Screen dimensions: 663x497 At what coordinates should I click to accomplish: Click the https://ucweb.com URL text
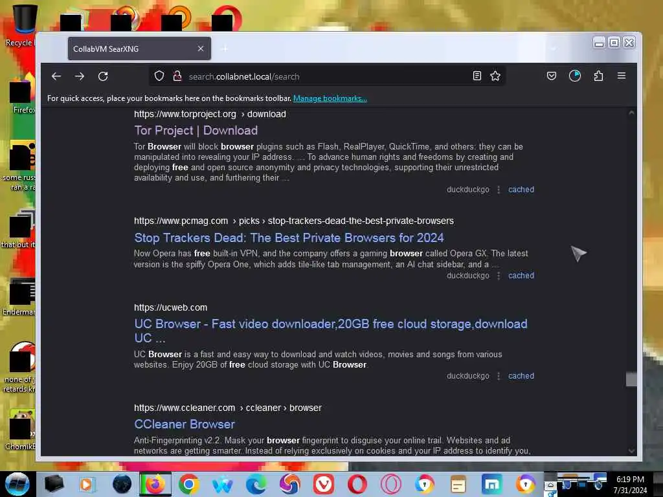[x=171, y=307]
